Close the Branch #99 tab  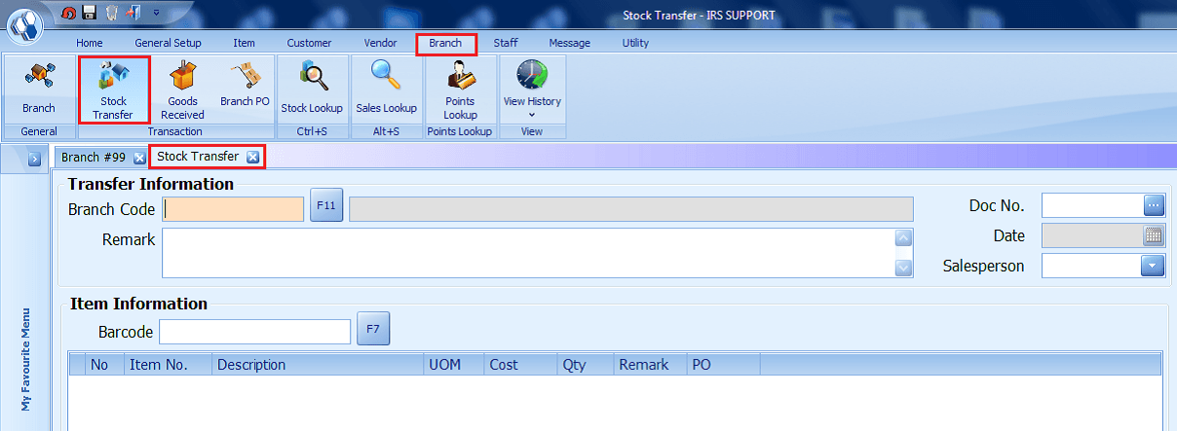[139, 158]
